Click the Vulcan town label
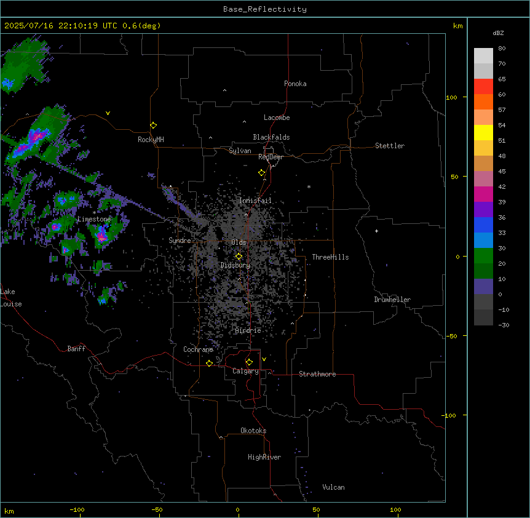Image resolution: width=530 pixels, height=518 pixels. 334,487
